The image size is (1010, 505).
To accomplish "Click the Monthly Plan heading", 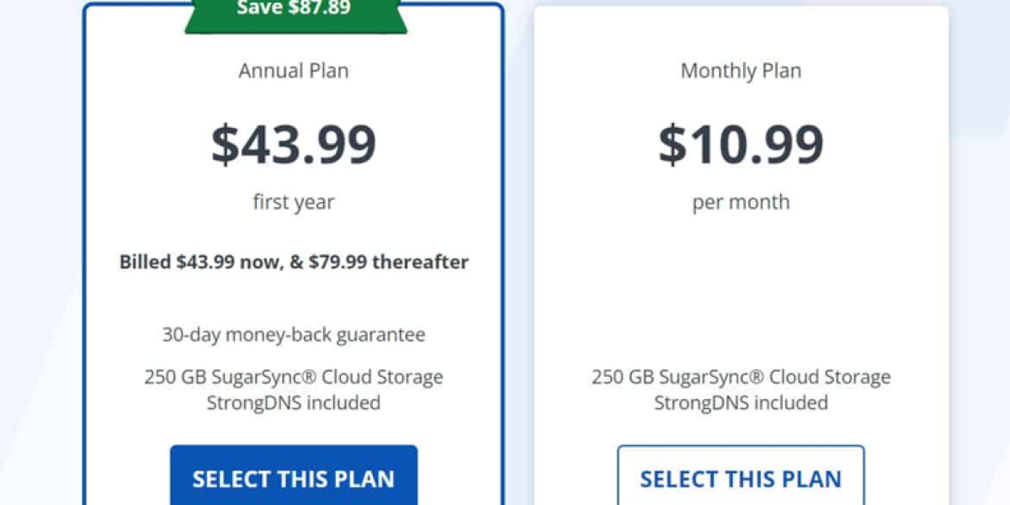I will [x=741, y=71].
